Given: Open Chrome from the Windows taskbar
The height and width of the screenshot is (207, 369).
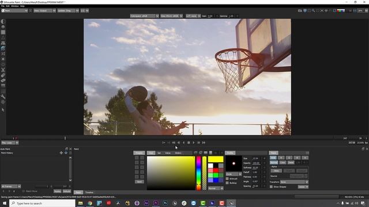Looking at the screenshot, I should coord(90,203).
